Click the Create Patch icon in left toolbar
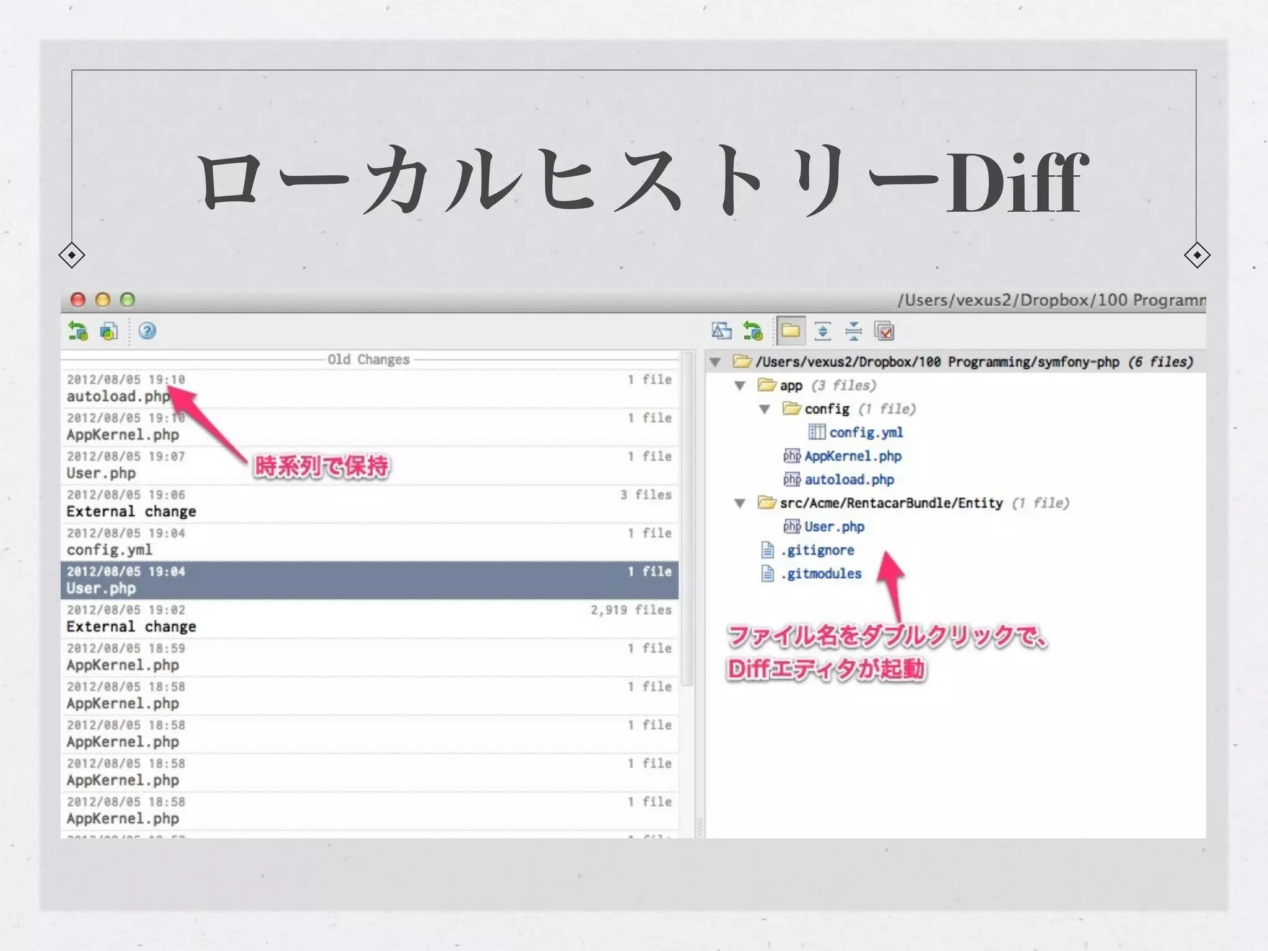 [x=109, y=331]
